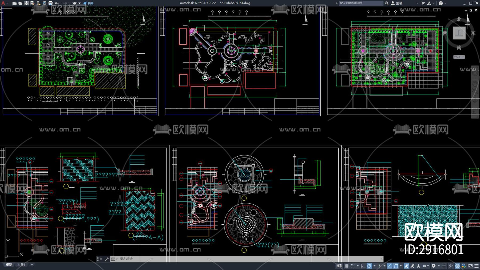Save the current drawing

[26, 3]
